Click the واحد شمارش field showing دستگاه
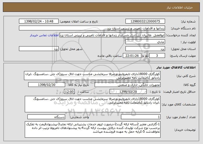The image size is (203, 144). coord(46,117)
